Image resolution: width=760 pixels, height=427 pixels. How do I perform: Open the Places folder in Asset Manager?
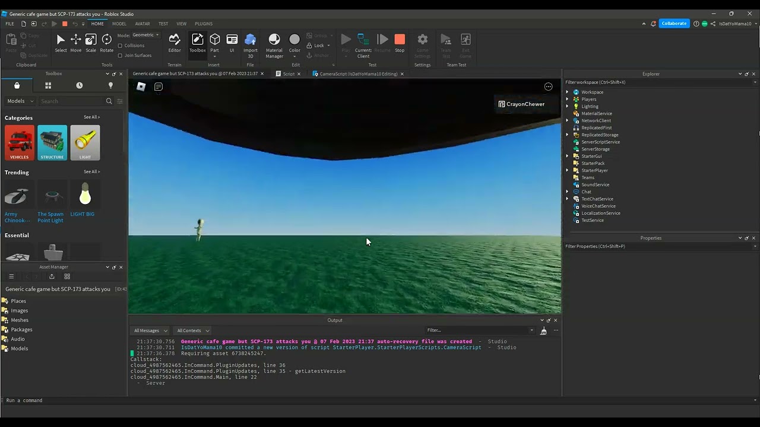coord(18,301)
